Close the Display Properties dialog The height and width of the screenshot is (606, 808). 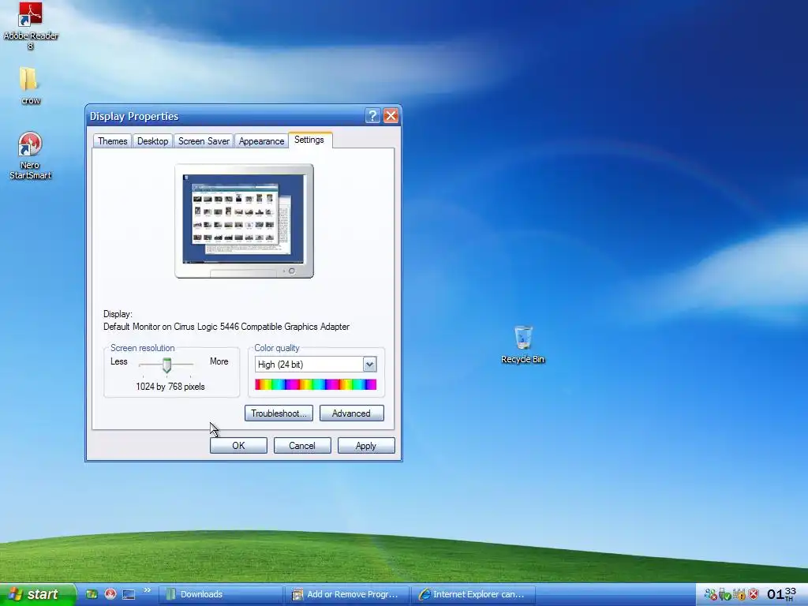(x=391, y=116)
